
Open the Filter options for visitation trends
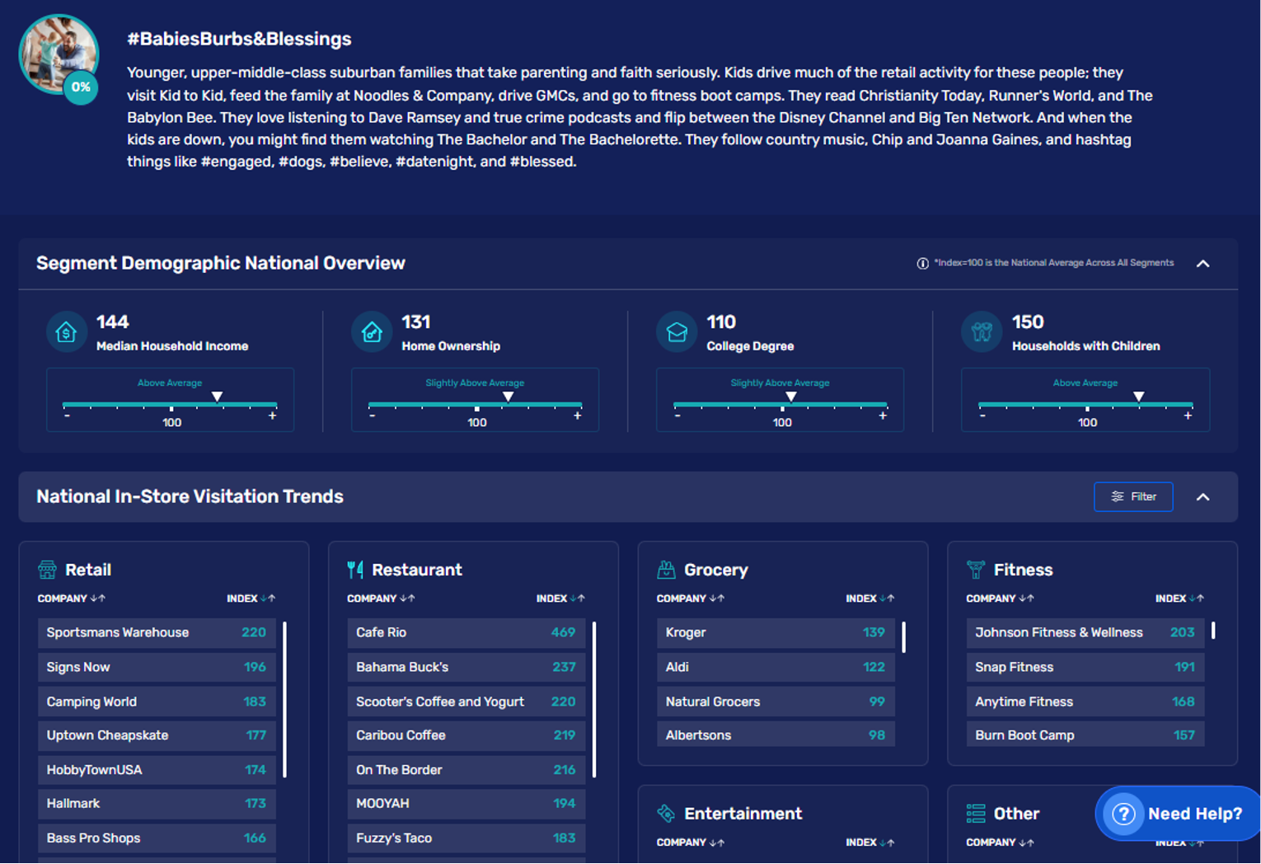1132,497
